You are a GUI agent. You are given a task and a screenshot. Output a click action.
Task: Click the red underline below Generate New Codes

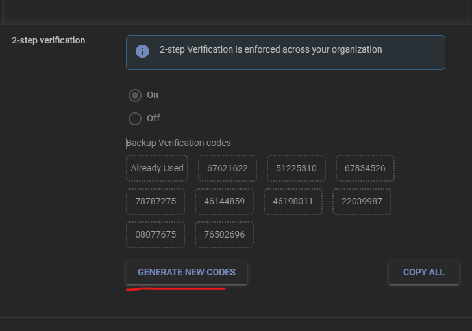[x=175, y=289]
